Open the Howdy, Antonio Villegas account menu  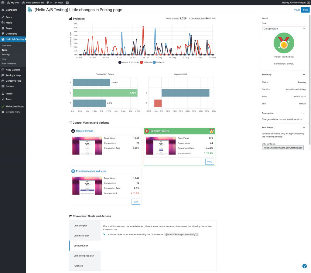tap(296, 2)
